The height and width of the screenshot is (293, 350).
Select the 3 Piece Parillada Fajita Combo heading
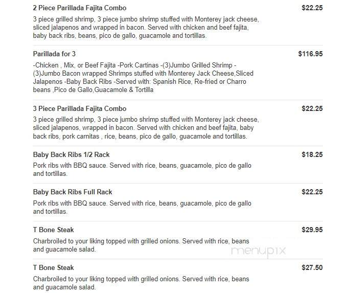click(80, 109)
